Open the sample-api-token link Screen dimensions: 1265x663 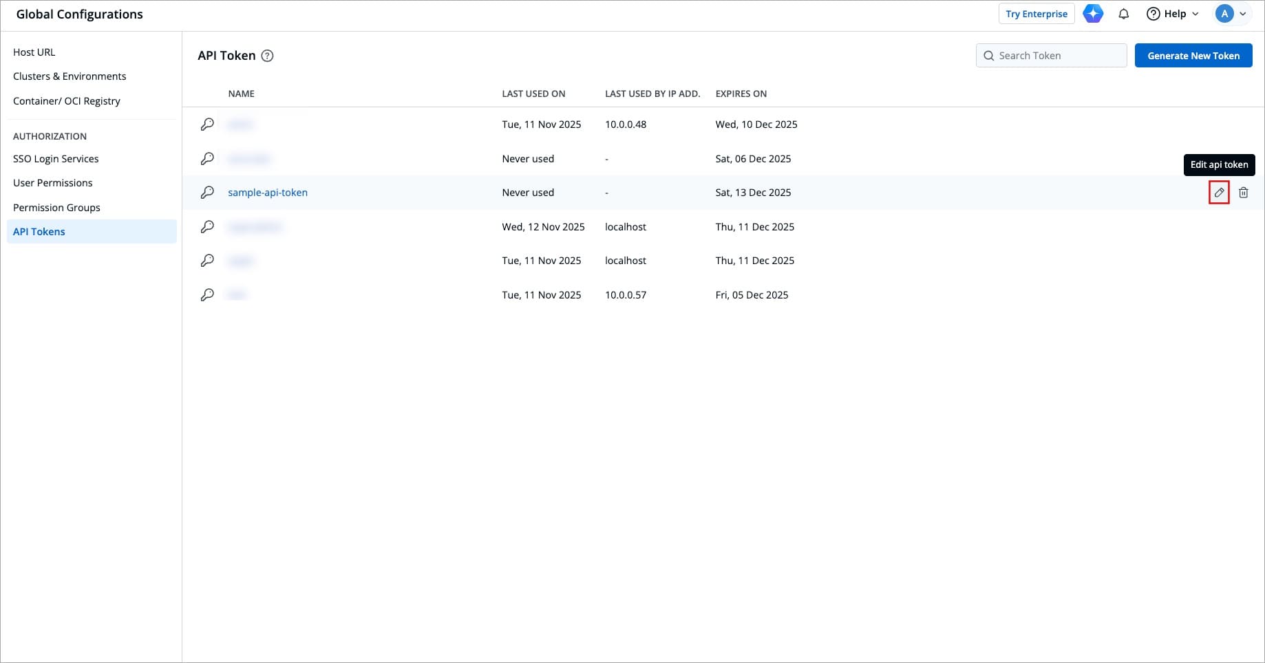268,193
